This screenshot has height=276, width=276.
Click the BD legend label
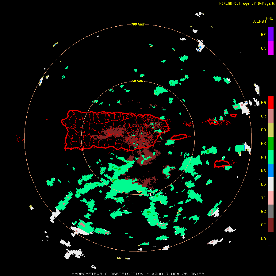[x=263, y=130]
